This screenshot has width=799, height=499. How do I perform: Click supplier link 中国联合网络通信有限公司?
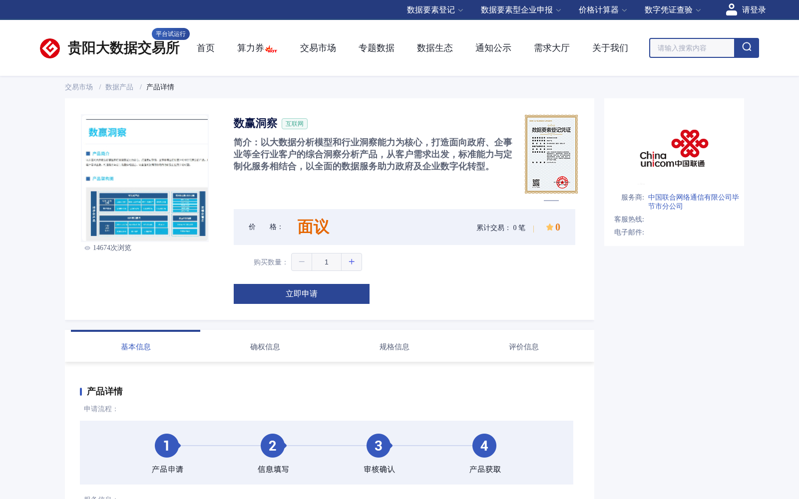click(x=694, y=202)
